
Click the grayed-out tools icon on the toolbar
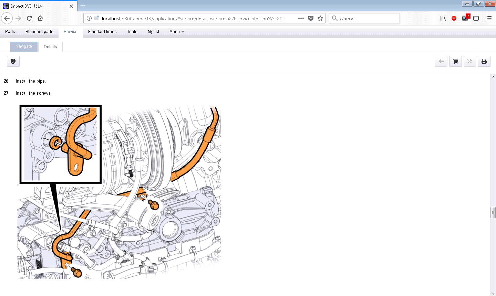tap(469, 61)
